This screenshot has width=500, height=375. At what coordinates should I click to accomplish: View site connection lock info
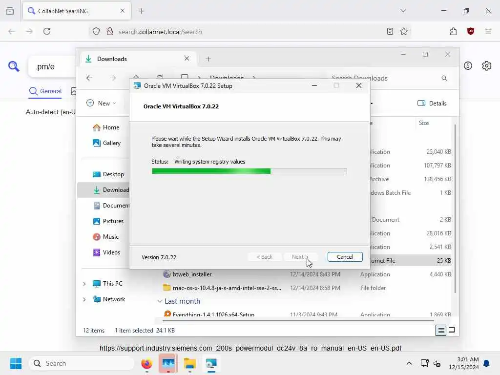[110, 31]
